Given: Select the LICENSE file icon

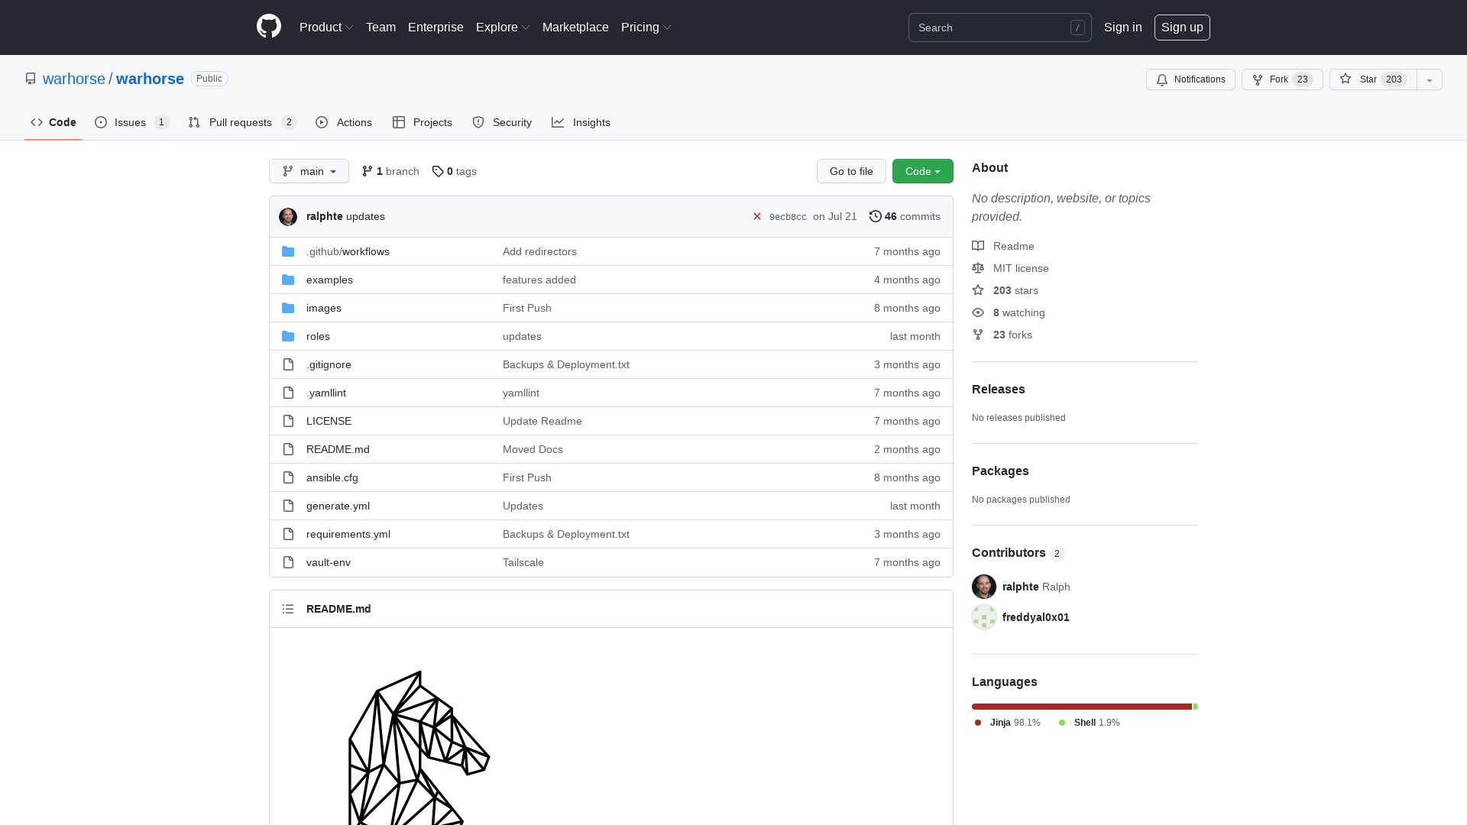Looking at the screenshot, I should click(x=288, y=421).
